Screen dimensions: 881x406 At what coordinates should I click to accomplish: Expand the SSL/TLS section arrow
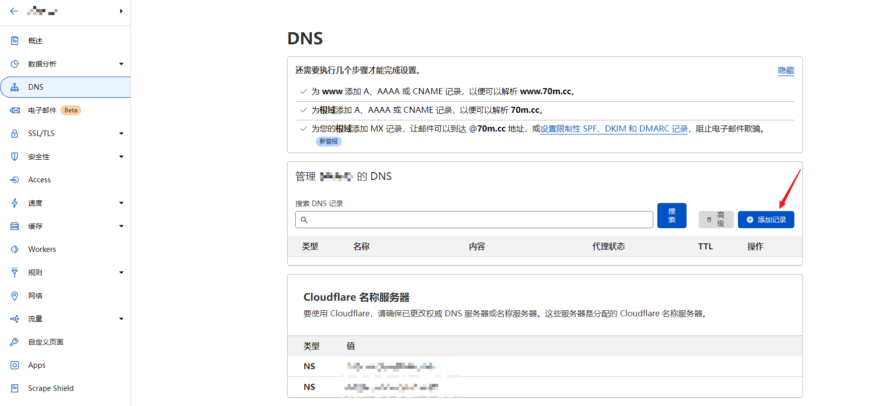click(x=121, y=133)
